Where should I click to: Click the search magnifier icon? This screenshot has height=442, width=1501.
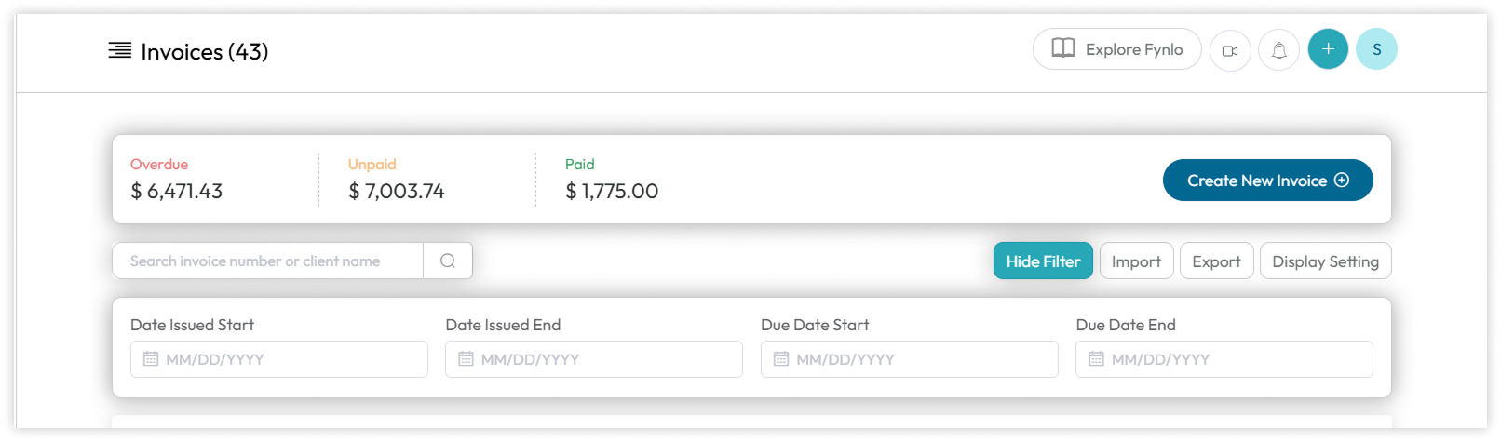click(448, 261)
